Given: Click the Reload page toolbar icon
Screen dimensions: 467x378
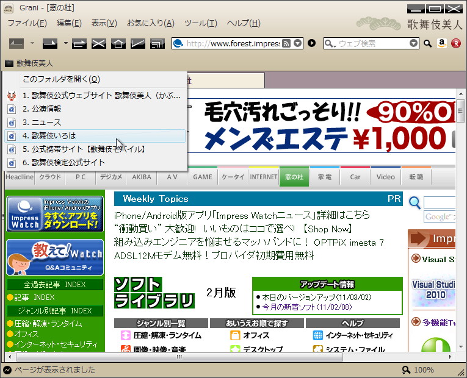Looking at the screenshot, I should click(79, 44).
